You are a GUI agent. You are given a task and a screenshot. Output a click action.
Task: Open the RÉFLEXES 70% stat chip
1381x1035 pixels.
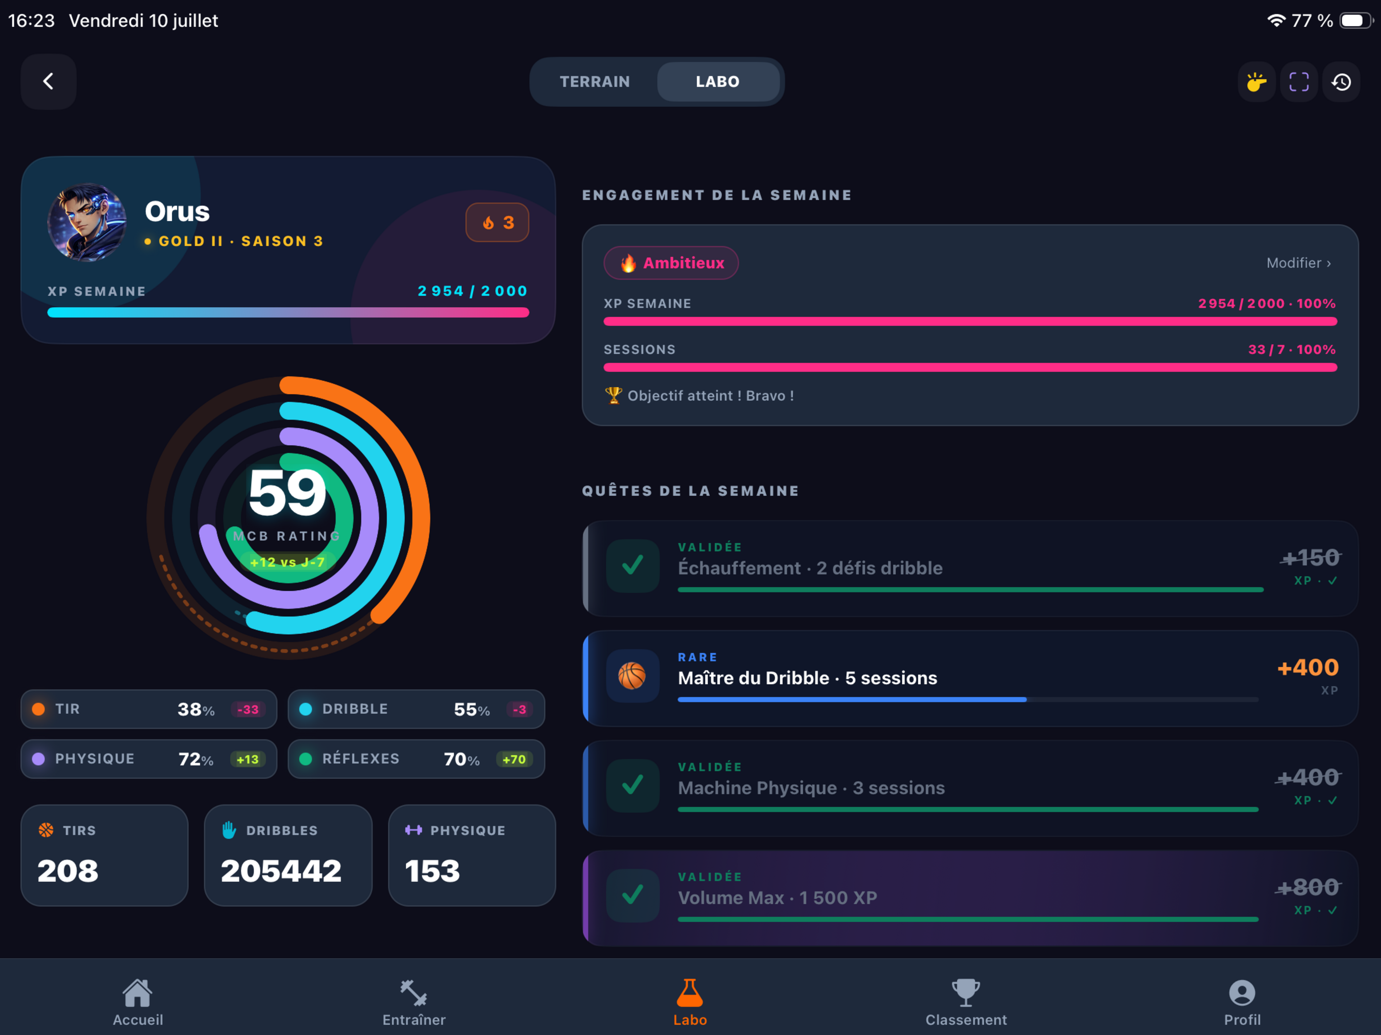click(417, 759)
